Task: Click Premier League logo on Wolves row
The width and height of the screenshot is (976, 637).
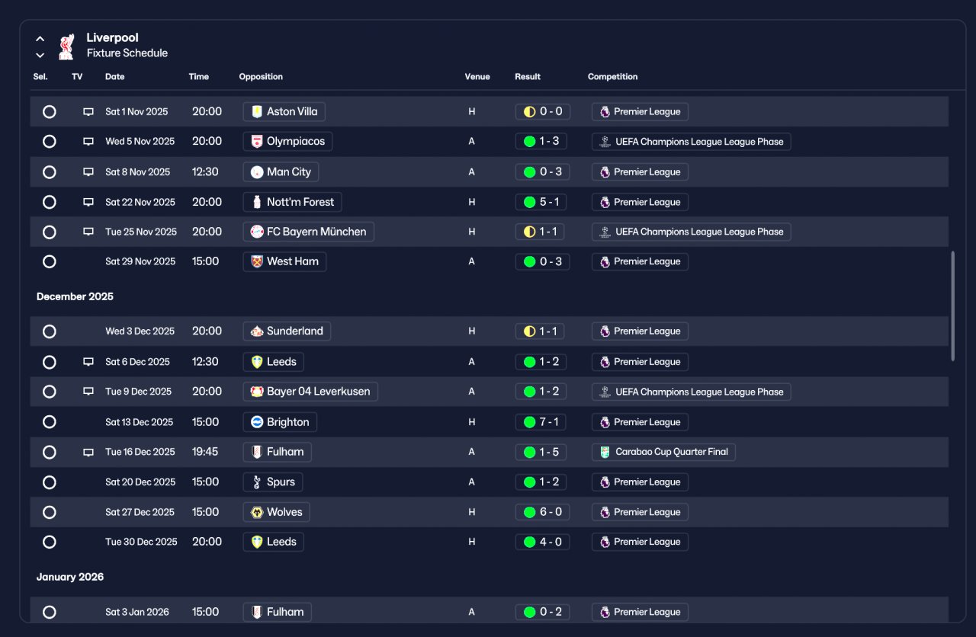Action: 605,512
